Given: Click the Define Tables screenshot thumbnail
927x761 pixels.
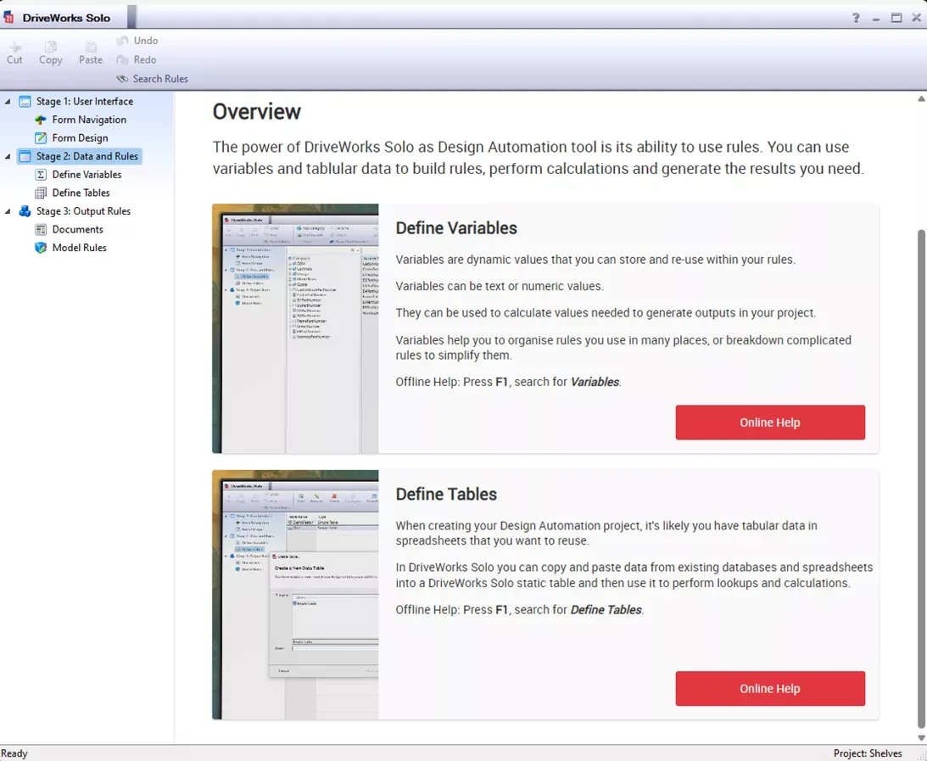Looking at the screenshot, I should (296, 595).
